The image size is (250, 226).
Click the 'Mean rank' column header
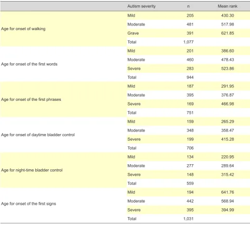(x=228, y=6)
